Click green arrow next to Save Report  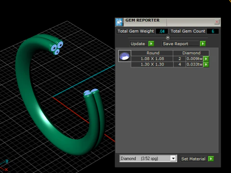[x=203, y=44]
